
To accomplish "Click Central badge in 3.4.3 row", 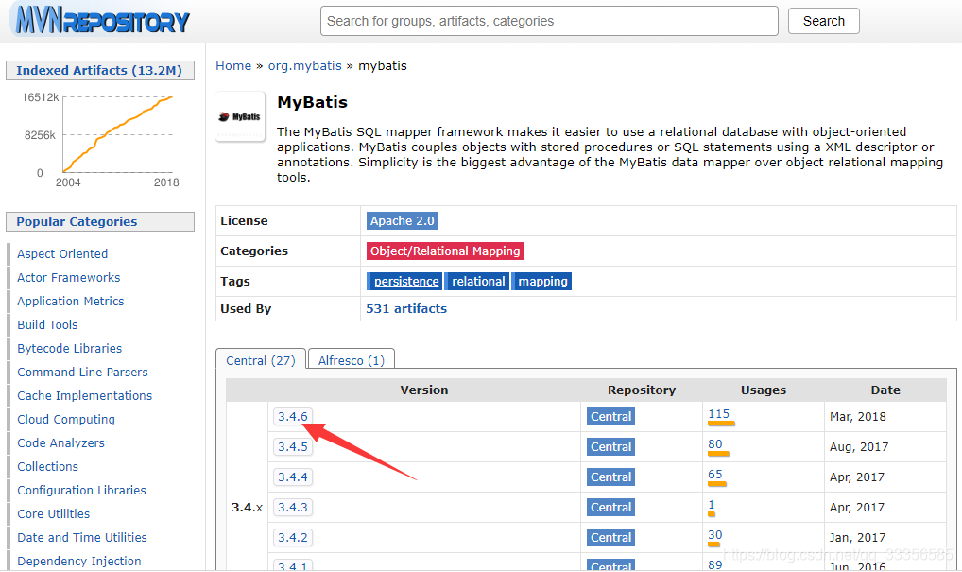I will (x=610, y=507).
